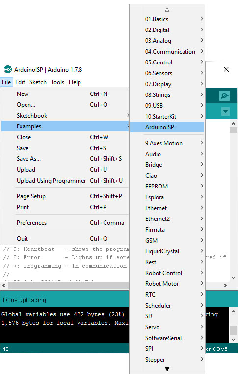Choose Close from File menu
The width and height of the screenshot is (238, 374).
click(x=65, y=137)
